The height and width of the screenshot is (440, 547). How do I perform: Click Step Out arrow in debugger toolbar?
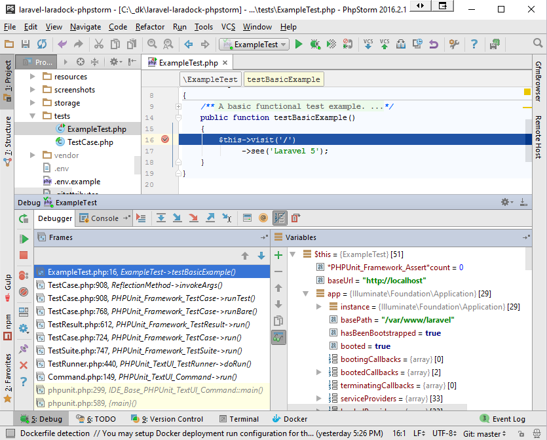pyautogui.click(x=210, y=218)
